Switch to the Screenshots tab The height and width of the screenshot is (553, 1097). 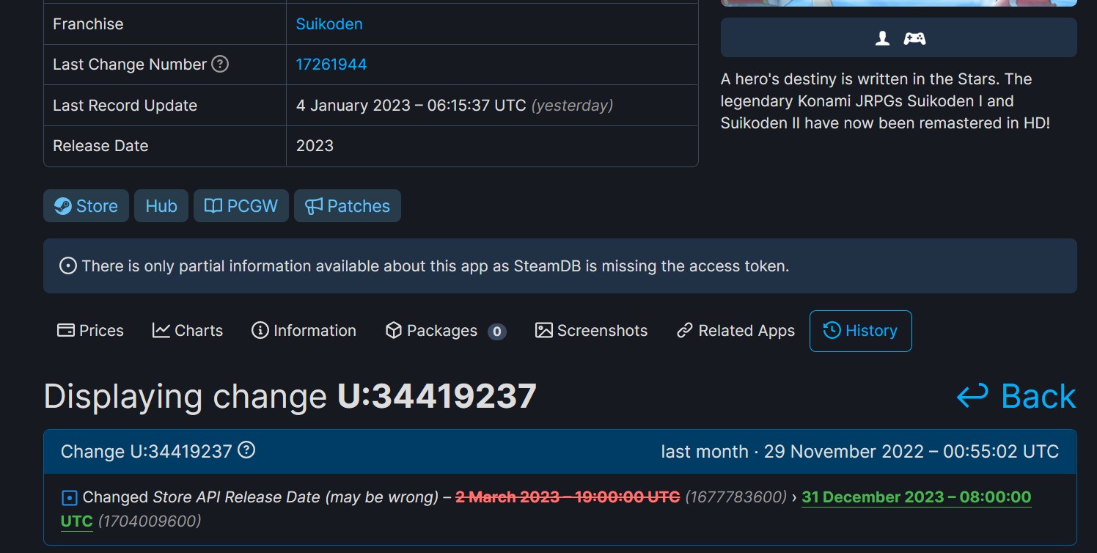click(x=592, y=331)
